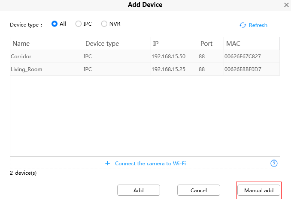Open Connect the camera to Wi-Fi link
The height and width of the screenshot is (200, 291).
[x=150, y=164]
